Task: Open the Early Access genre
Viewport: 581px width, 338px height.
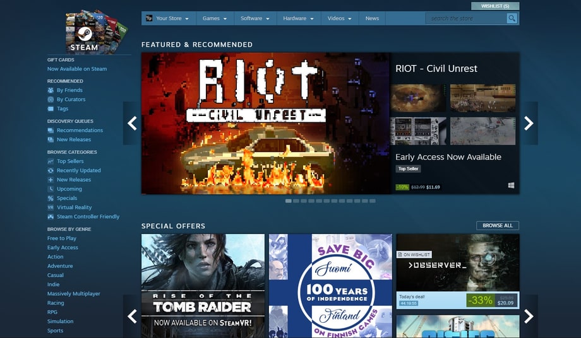Action: pyautogui.click(x=63, y=247)
